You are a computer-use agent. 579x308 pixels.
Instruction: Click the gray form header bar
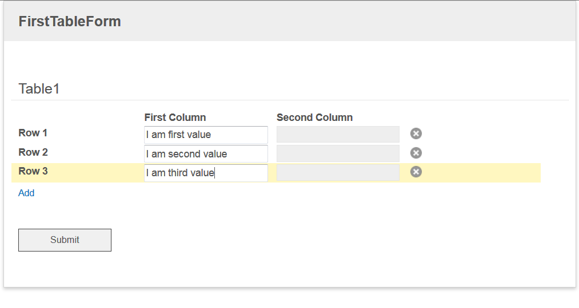pyautogui.click(x=289, y=21)
